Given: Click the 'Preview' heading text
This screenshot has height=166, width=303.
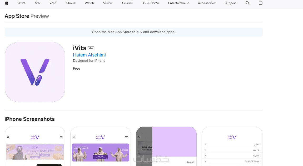Looking at the screenshot, I should pyautogui.click(x=39, y=16).
